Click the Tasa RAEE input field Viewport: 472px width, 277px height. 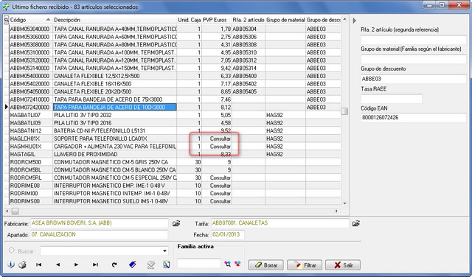pyautogui.click(x=392, y=99)
